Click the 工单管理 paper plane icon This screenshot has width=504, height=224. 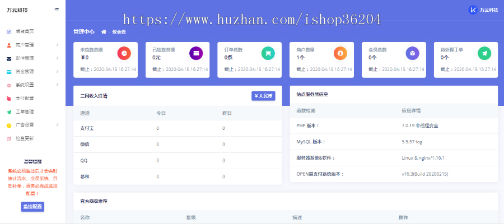9,112
